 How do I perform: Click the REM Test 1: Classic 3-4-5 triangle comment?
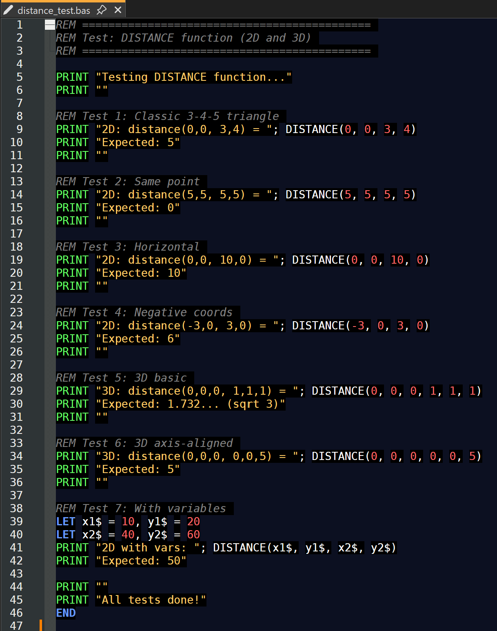pyautogui.click(x=167, y=116)
